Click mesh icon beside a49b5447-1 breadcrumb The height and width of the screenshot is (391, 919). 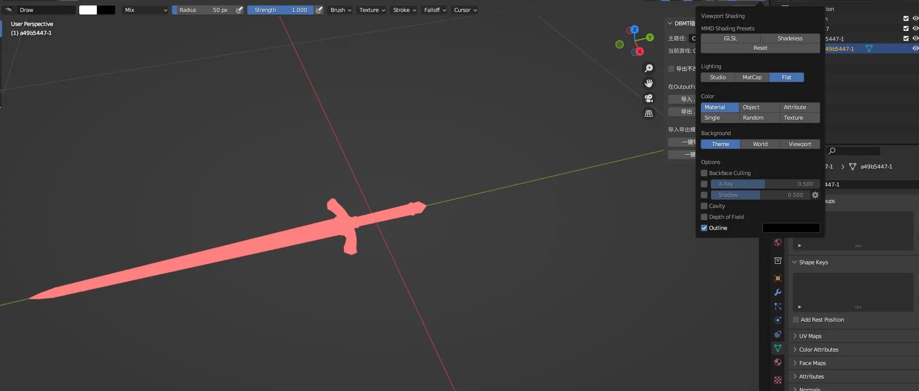click(853, 167)
